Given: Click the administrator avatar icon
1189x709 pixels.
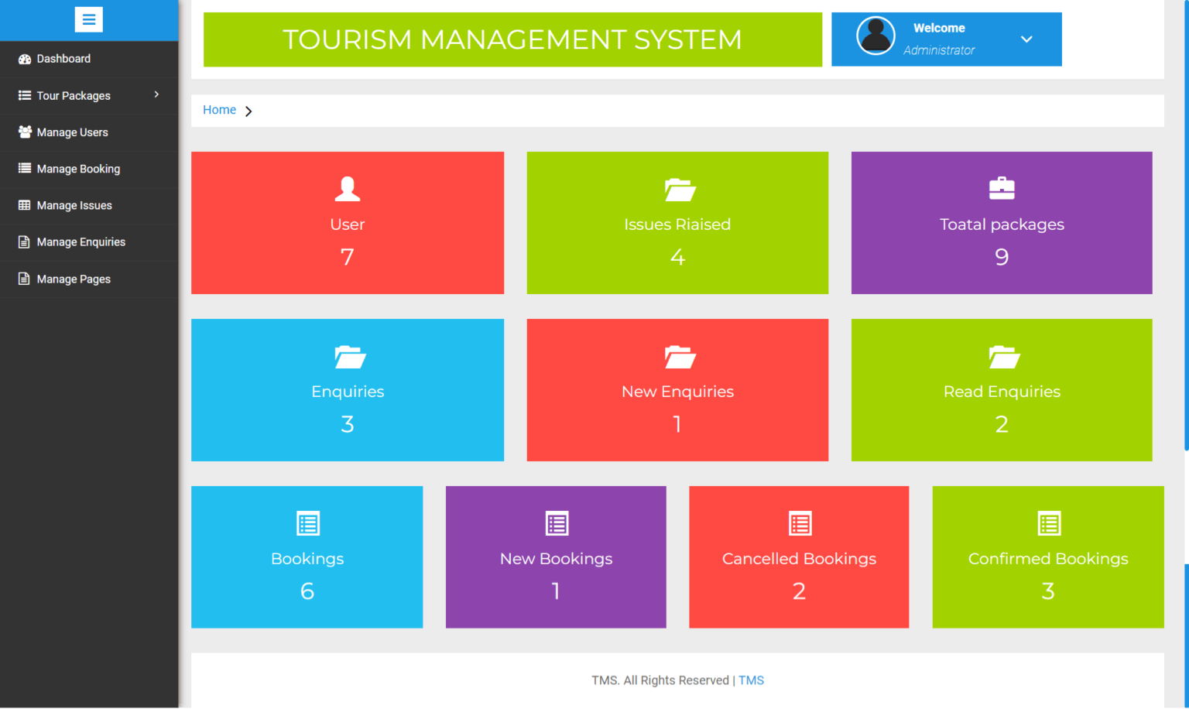Looking at the screenshot, I should click(875, 36).
